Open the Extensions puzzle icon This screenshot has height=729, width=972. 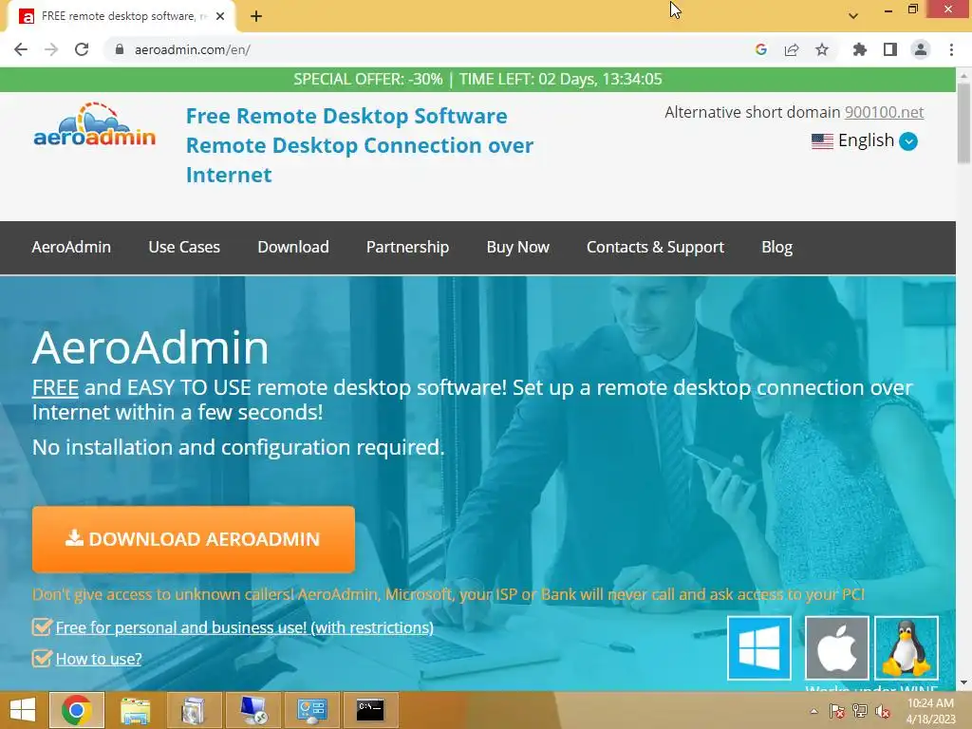860,49
